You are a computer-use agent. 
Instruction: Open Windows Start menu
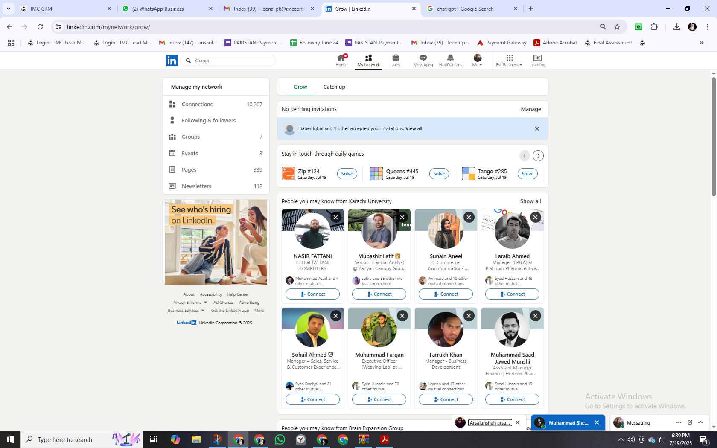coord(10,439)
